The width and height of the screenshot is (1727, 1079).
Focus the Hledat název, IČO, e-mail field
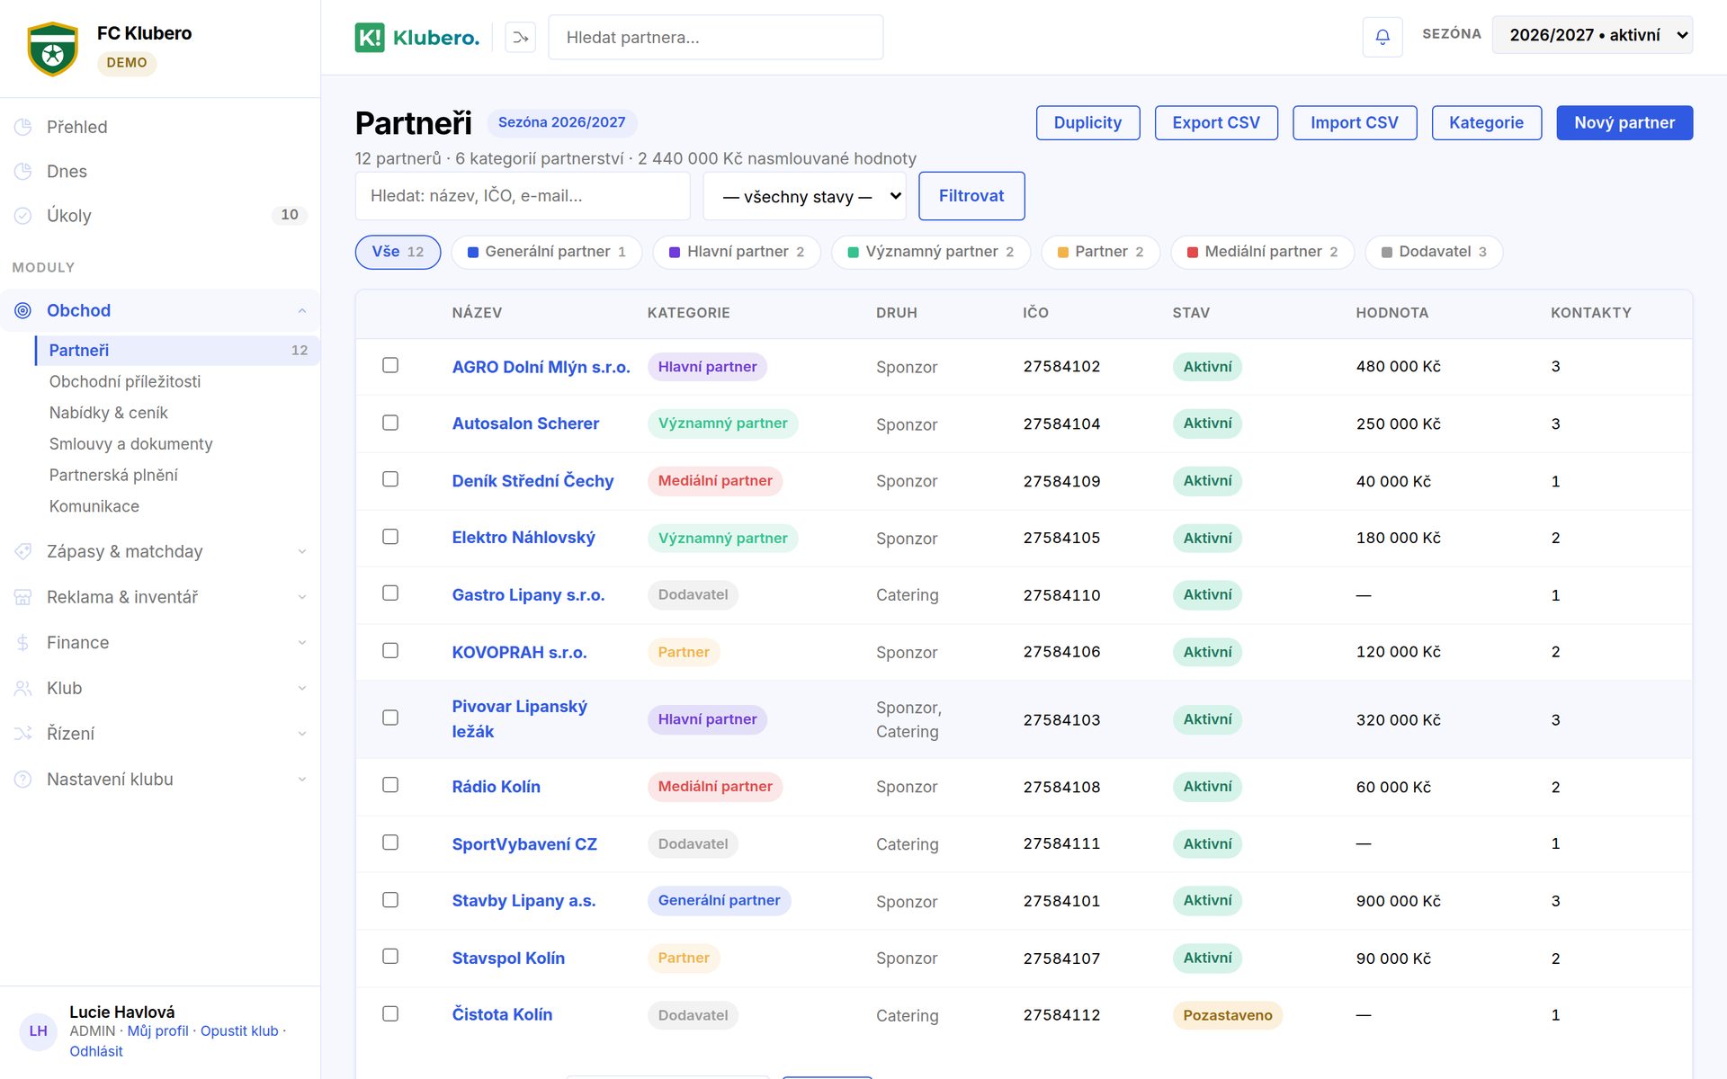coord(523,196)
